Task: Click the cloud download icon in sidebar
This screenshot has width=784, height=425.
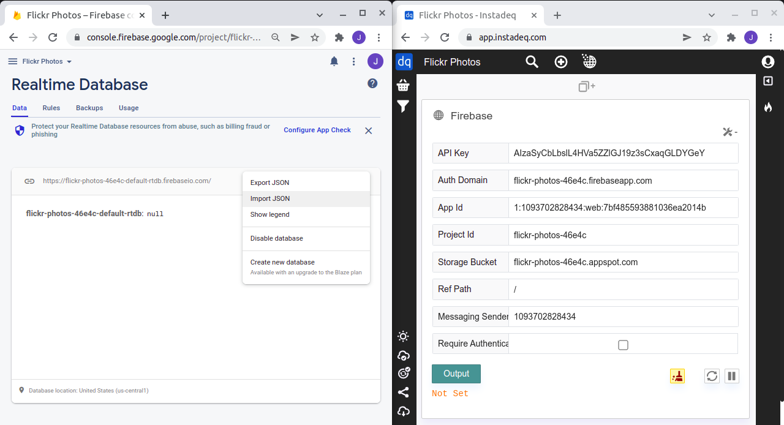Action: tap(403, 412)
